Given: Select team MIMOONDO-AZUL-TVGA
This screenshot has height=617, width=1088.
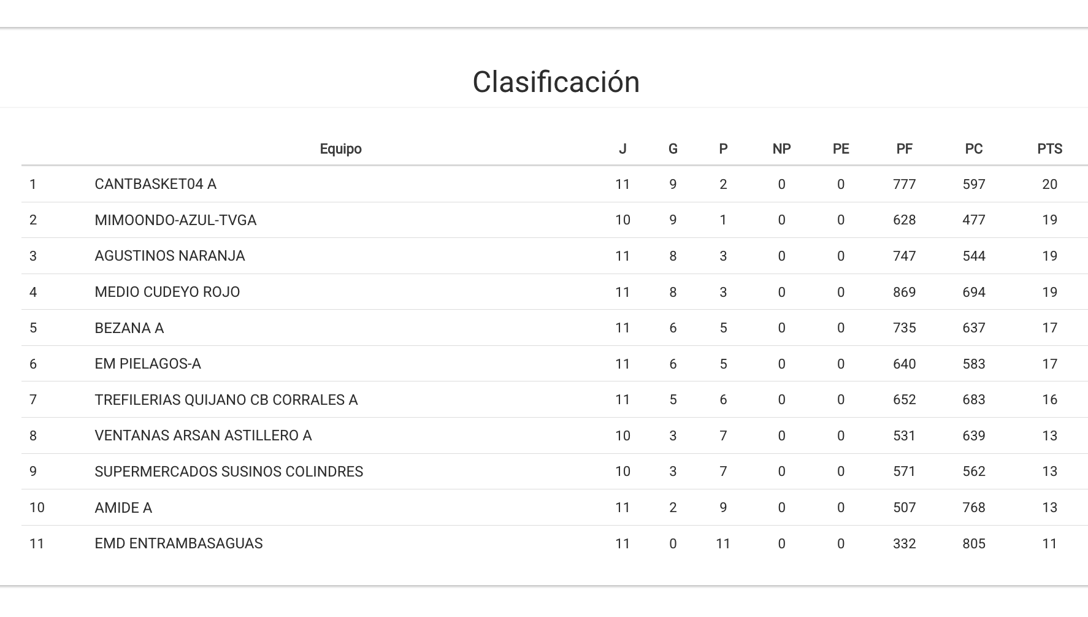Looking at the screenshot, I should click(175, 220).
